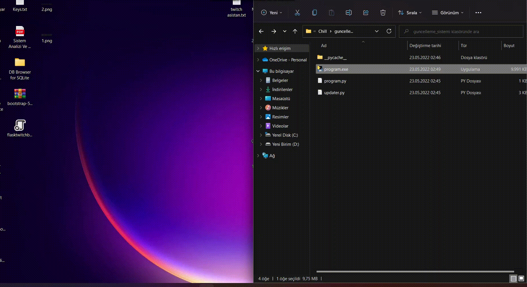Collapse the Bu bilgisayar tree node

coord(258,71)
